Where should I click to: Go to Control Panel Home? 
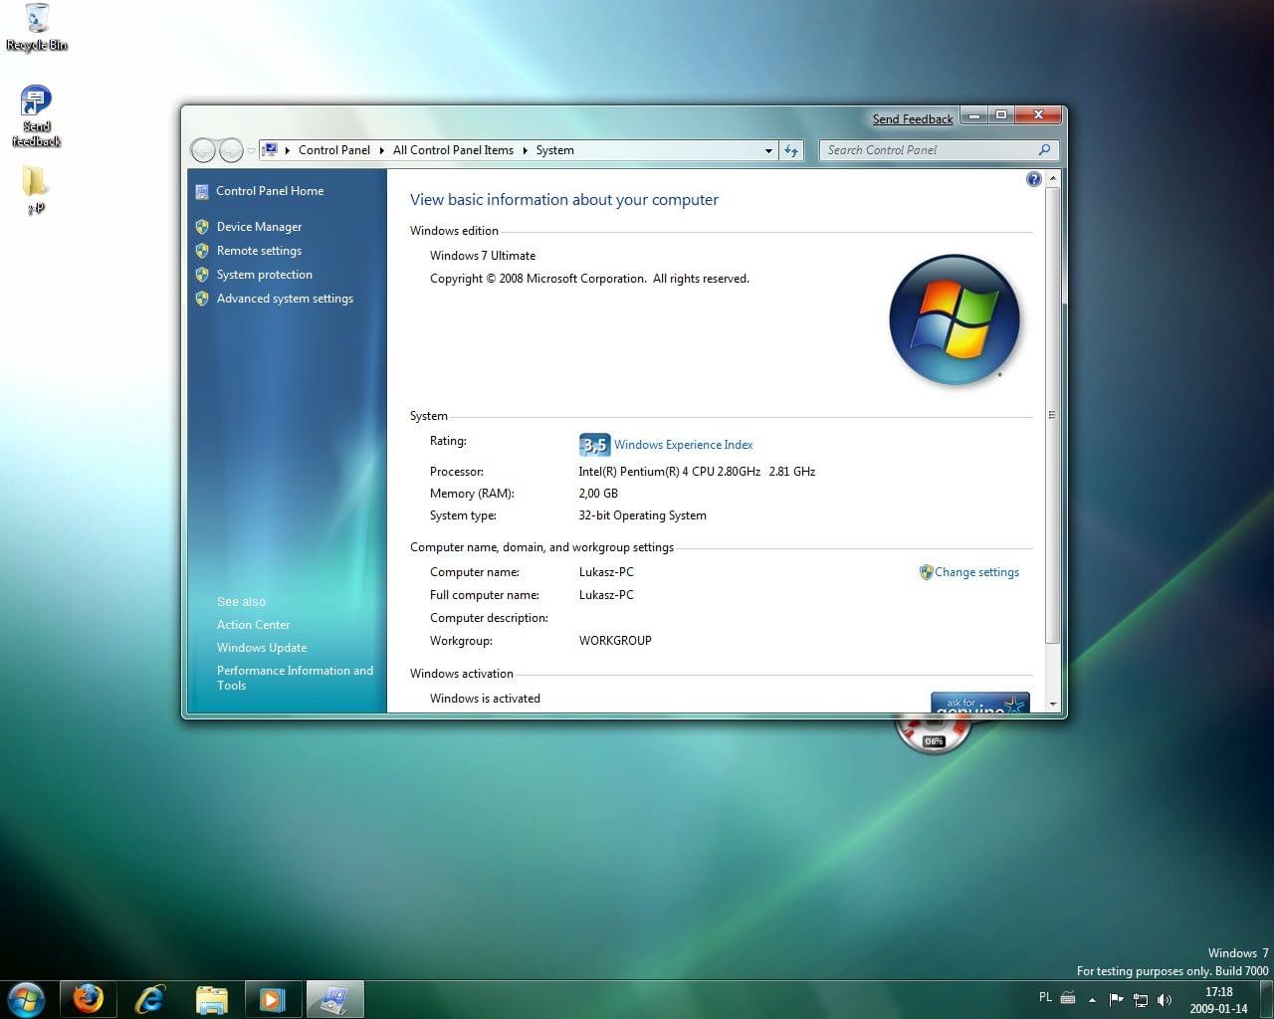click(x=270, y=191)
